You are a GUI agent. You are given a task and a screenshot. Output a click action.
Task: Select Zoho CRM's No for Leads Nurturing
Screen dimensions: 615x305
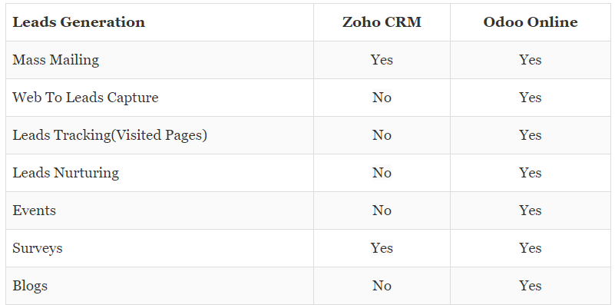point(382,173)
